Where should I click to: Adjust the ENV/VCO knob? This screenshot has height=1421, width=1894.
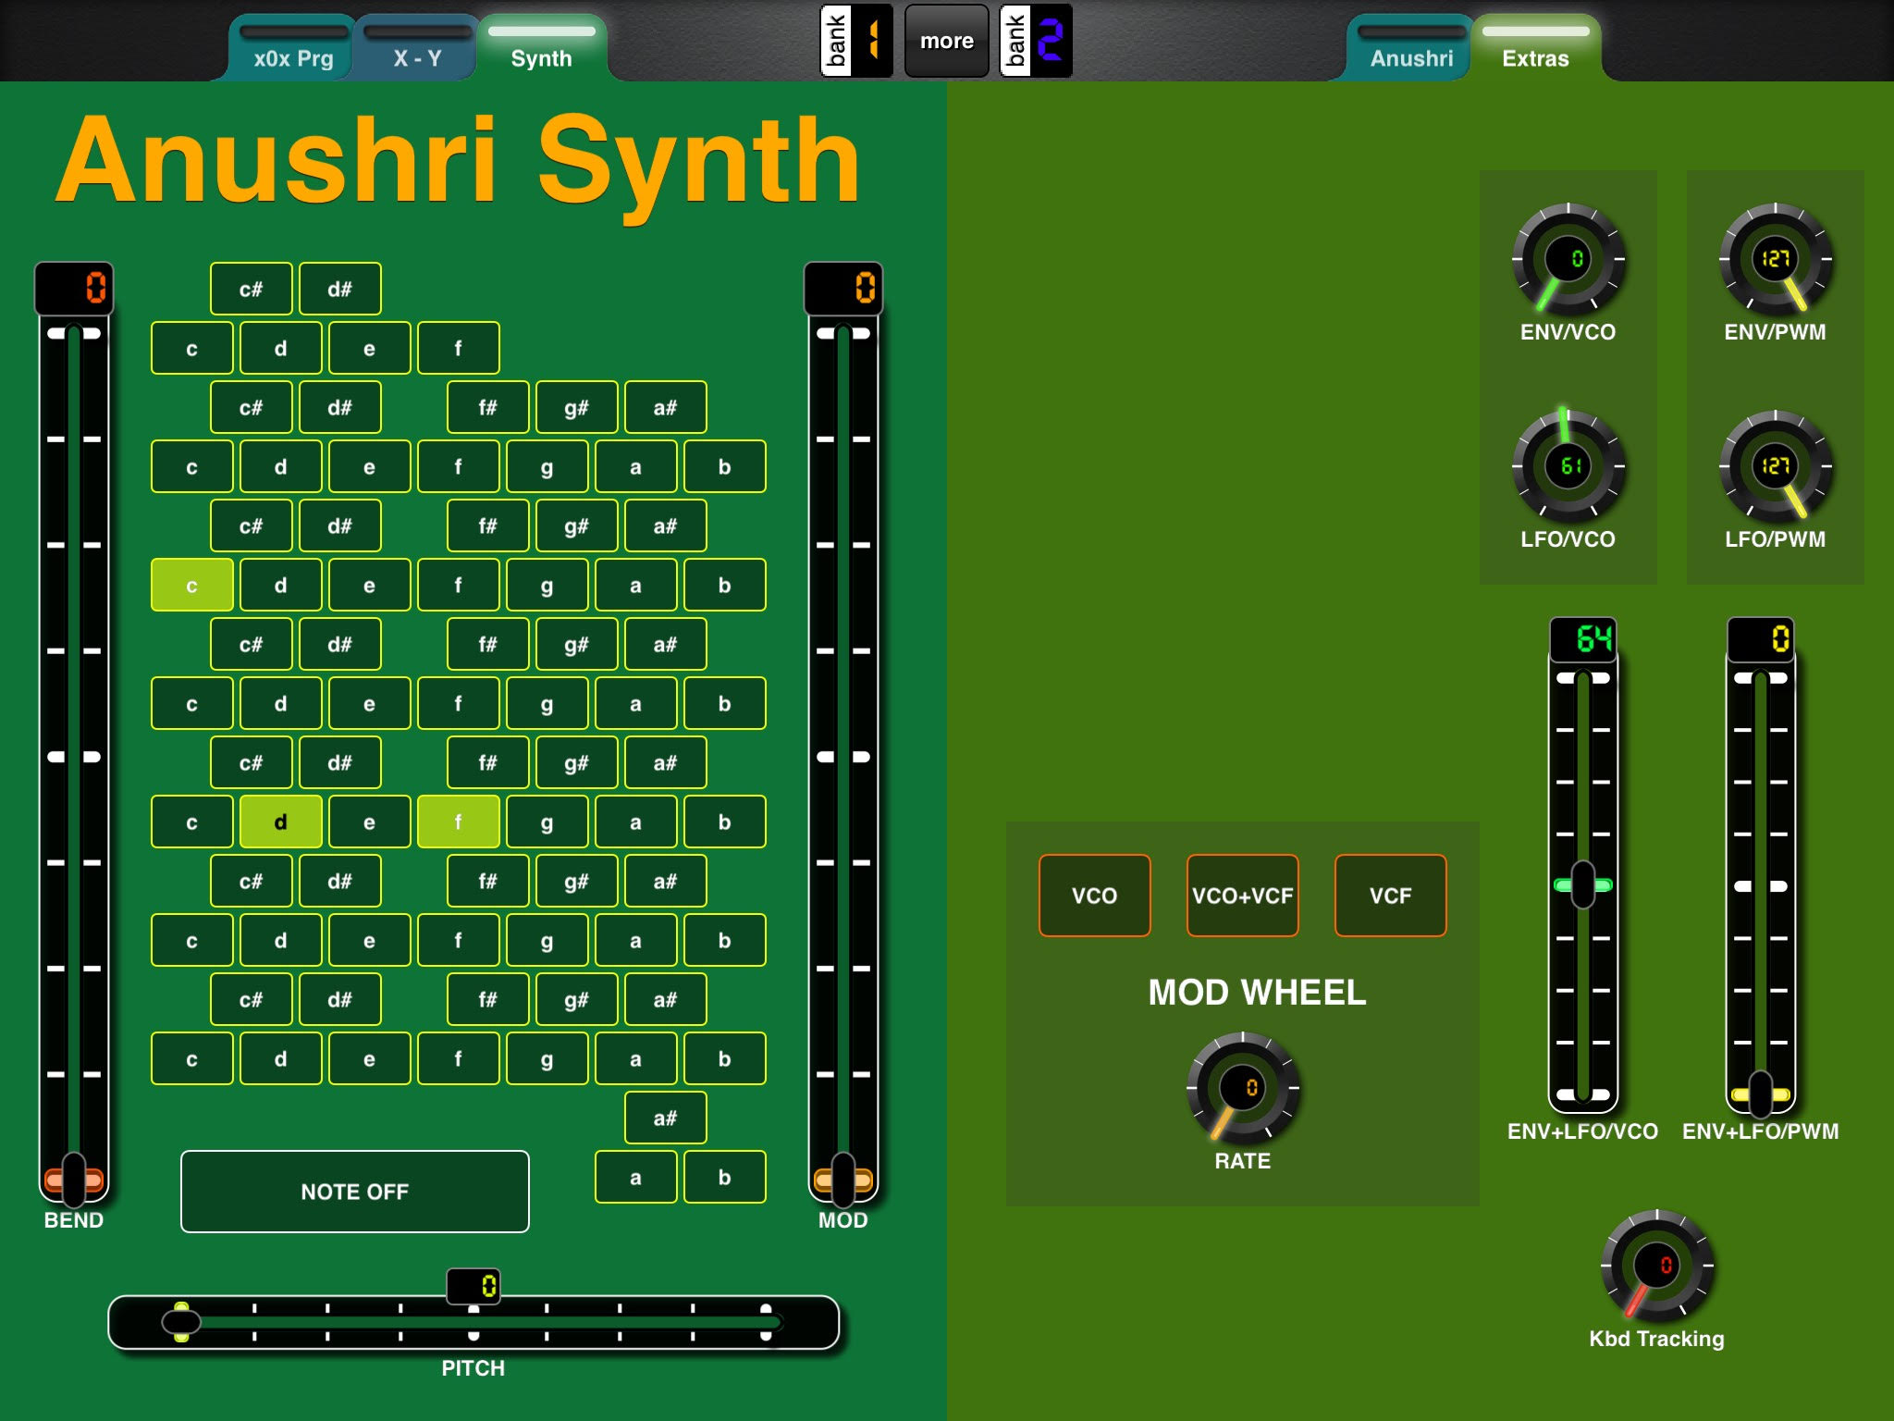1568,259
